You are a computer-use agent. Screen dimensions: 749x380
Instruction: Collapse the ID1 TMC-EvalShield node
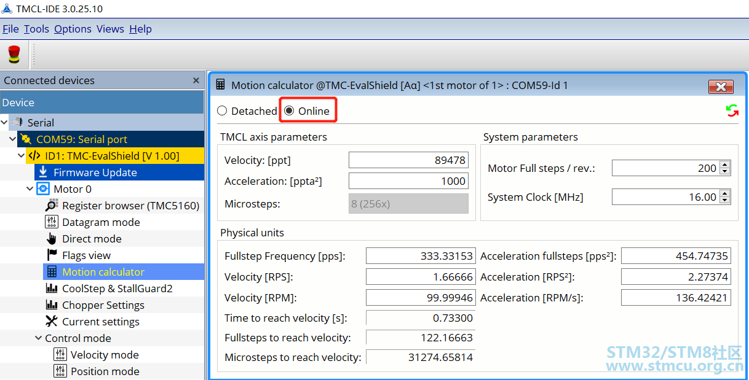(22, 156)
